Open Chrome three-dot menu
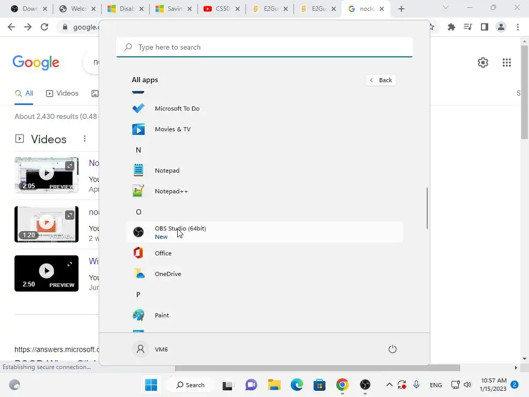 click(x=518, y=27)
